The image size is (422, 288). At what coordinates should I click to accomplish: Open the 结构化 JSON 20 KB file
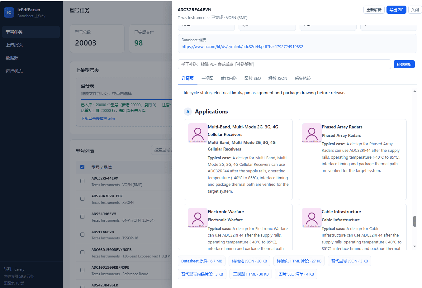tap(249, 261)
